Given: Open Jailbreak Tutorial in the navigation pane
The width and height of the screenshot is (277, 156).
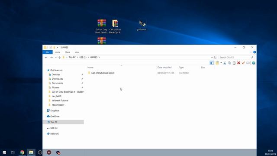Looking at the screenshot, I should (60, 101).
